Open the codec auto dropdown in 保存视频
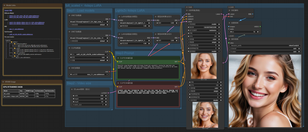 tap(265, 51)
